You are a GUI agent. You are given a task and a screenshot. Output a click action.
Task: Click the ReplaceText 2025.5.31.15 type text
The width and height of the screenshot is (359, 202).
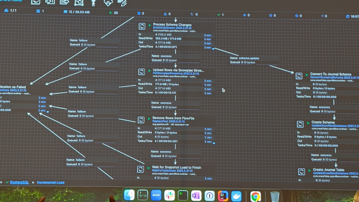click(169, 121)
